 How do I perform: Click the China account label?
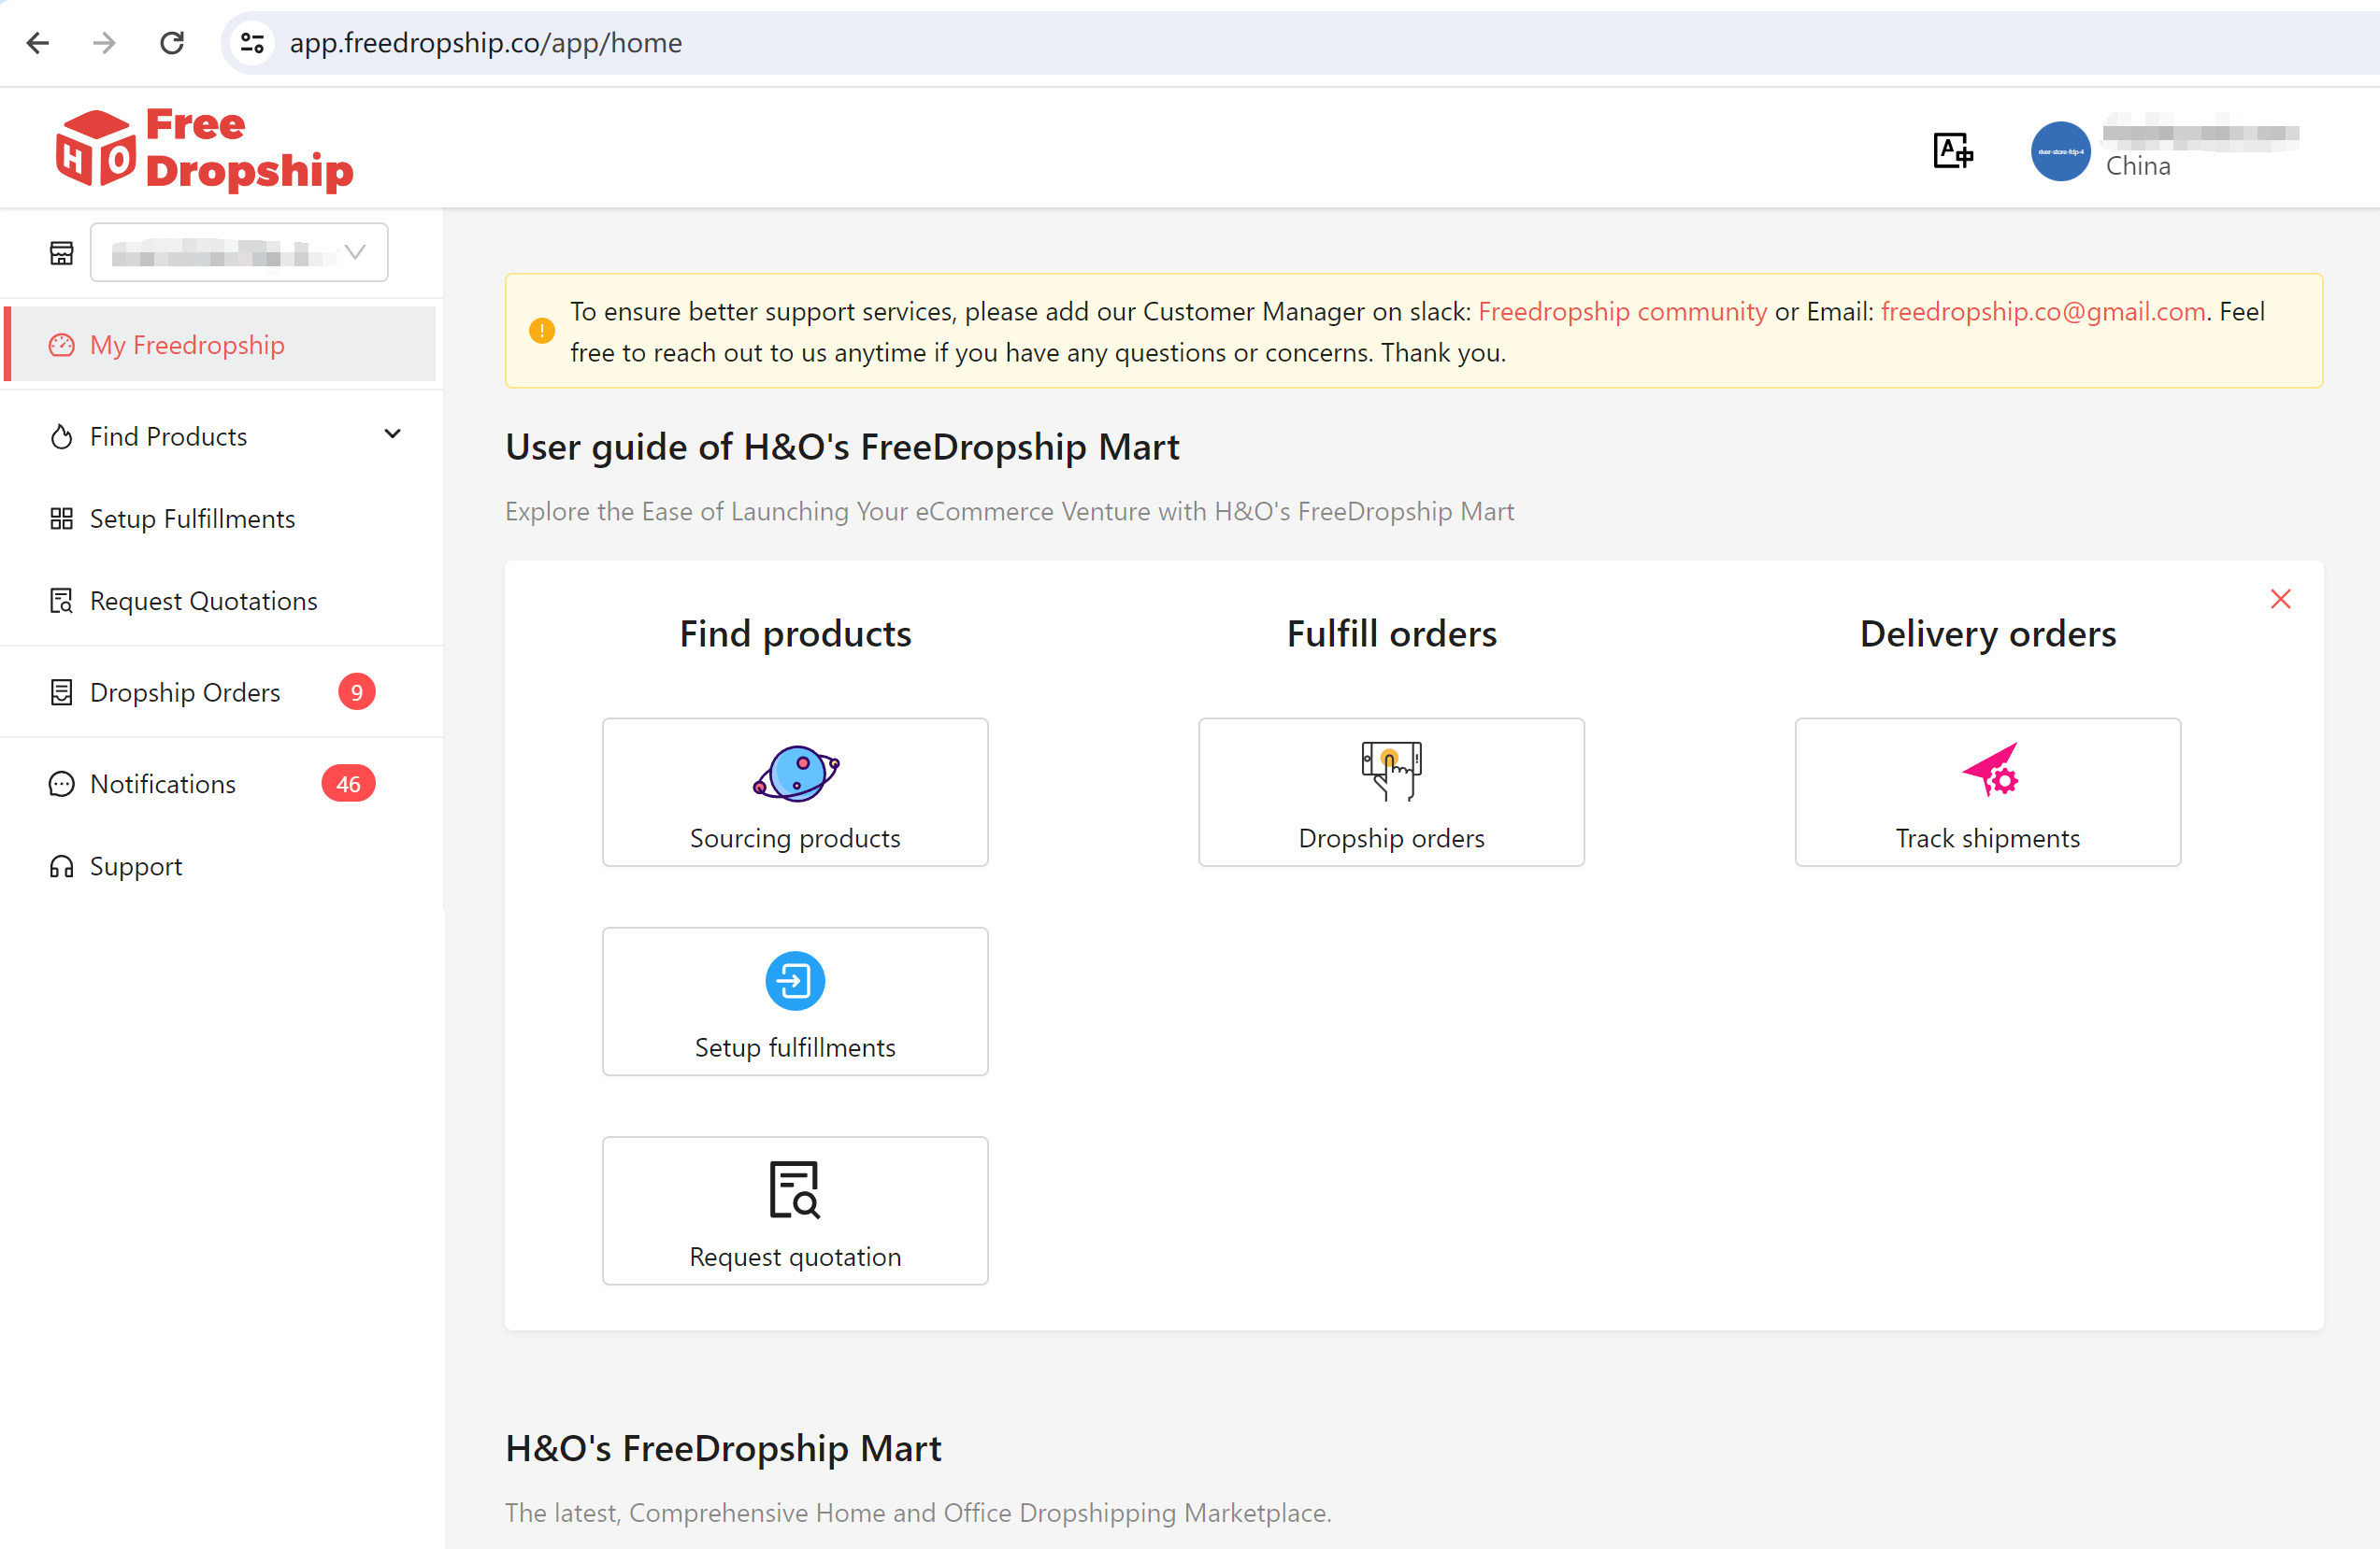[2137, 166]
